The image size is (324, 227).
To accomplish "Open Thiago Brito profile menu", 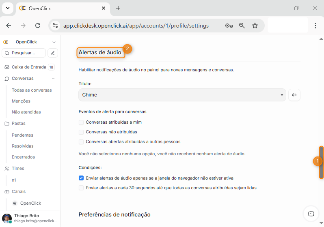I will click(x=30, y=218).
